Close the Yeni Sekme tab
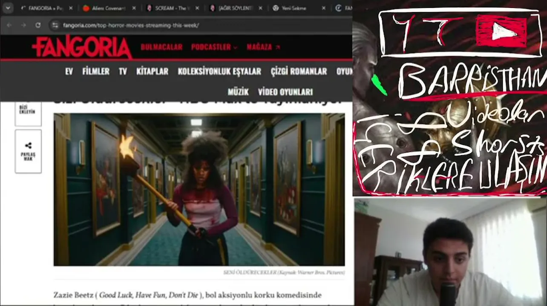Screen dimensions: 547x306 pyautogui.click(x=323, y=8)
